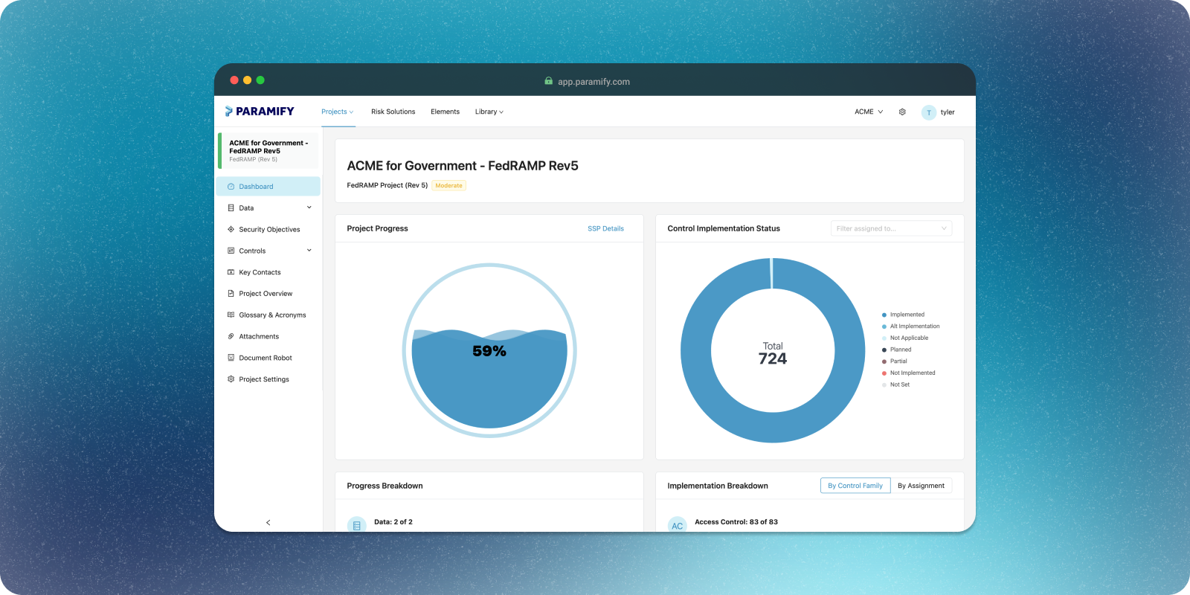Click the Security Objectives icon
Viewport: 1190px width, 595px height.
point(231,230)
